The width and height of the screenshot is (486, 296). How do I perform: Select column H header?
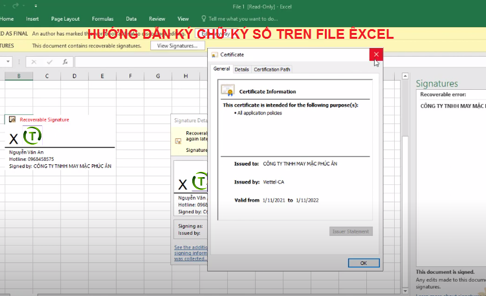[x=186, y=76]
